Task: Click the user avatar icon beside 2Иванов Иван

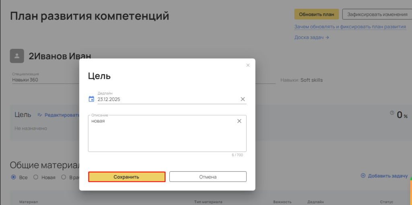Action: 17,56
